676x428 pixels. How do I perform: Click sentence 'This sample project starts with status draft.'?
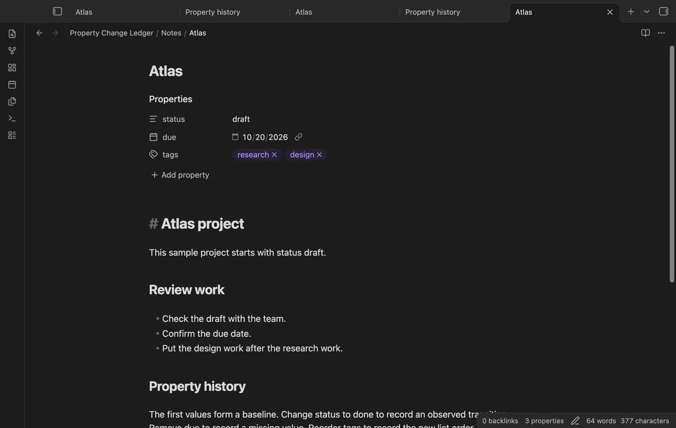tap(238, 252)
